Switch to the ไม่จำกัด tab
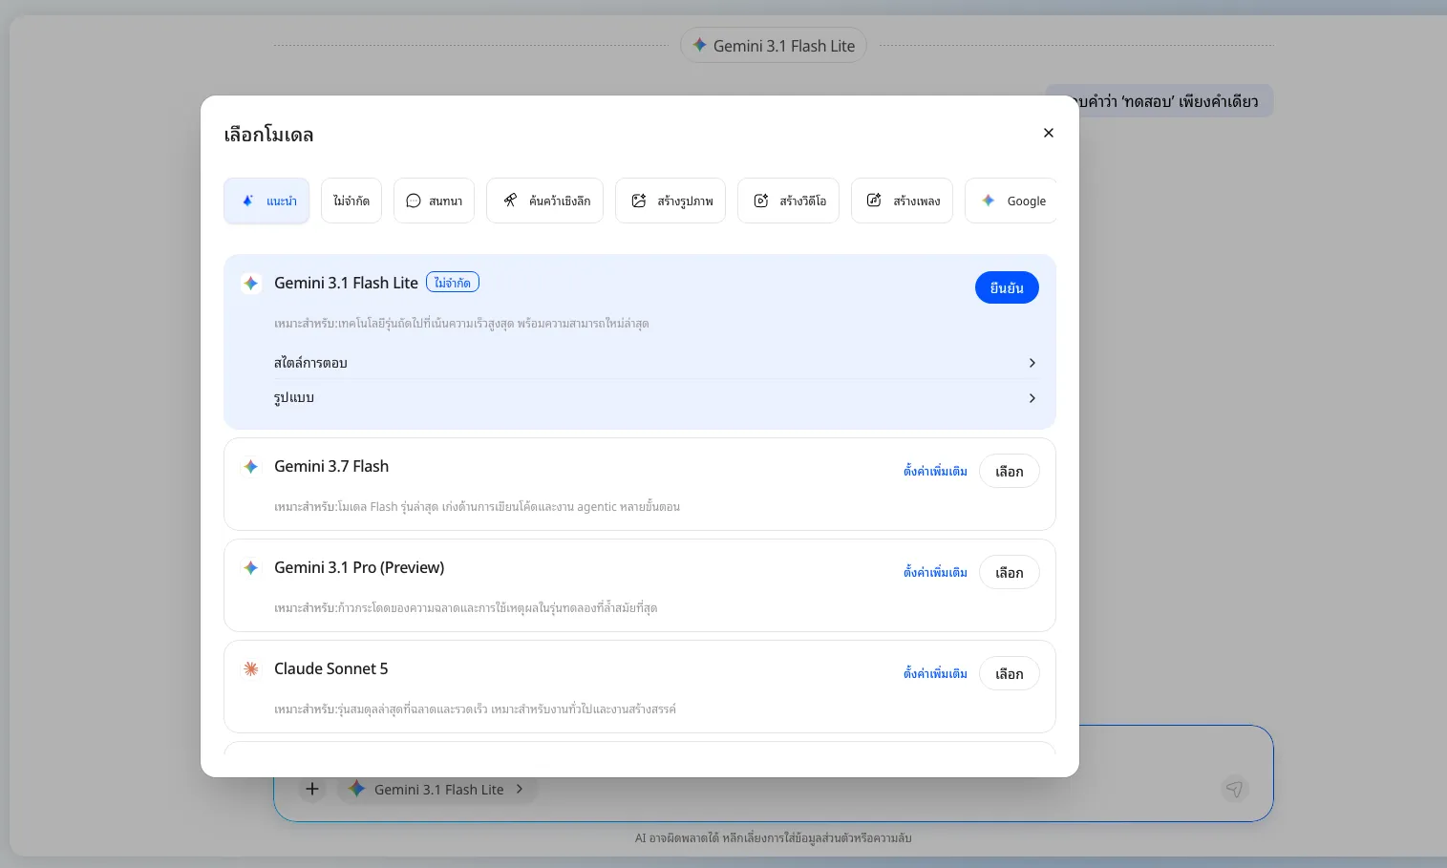Viewport: 1447px width, 868px height. coord(351,201)
